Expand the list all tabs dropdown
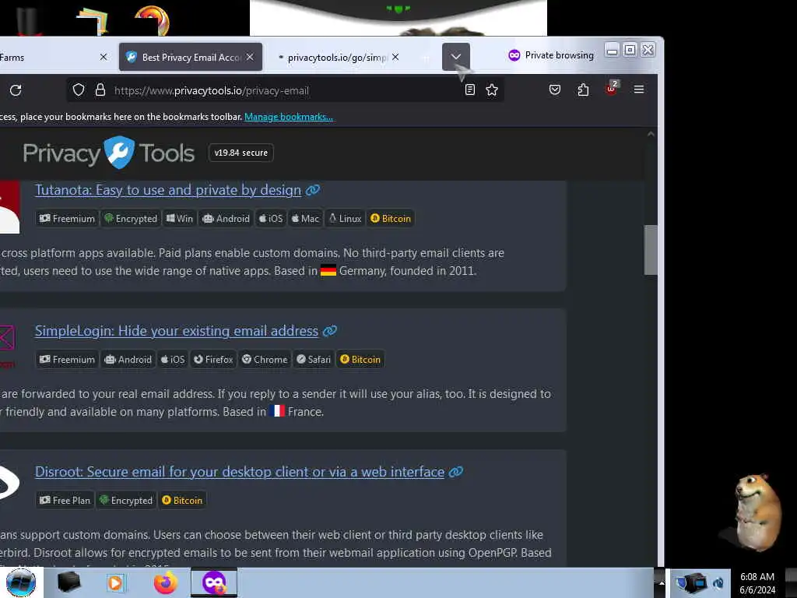The width and height of the screenshot is (797, 598). [x=456, y=56]
